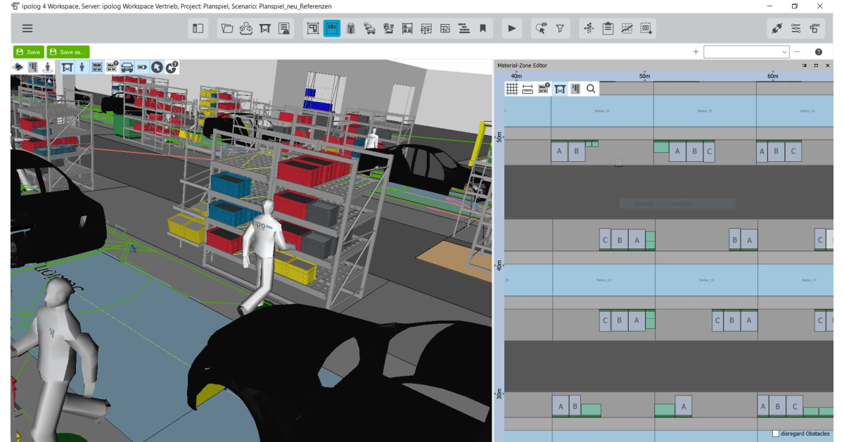844x442 pixels.
Task: Toggle shelf text labels in 3D view
Action: tap(112, 67)
